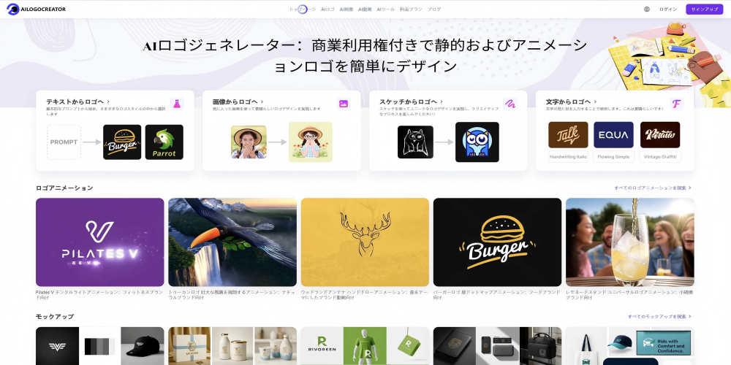
Task: View all logo animations link
Action: point(653,188)
